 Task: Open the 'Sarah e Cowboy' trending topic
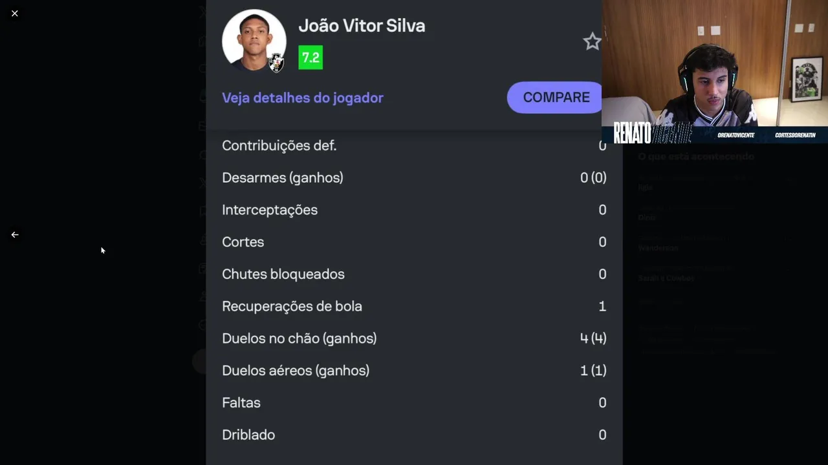666,278
